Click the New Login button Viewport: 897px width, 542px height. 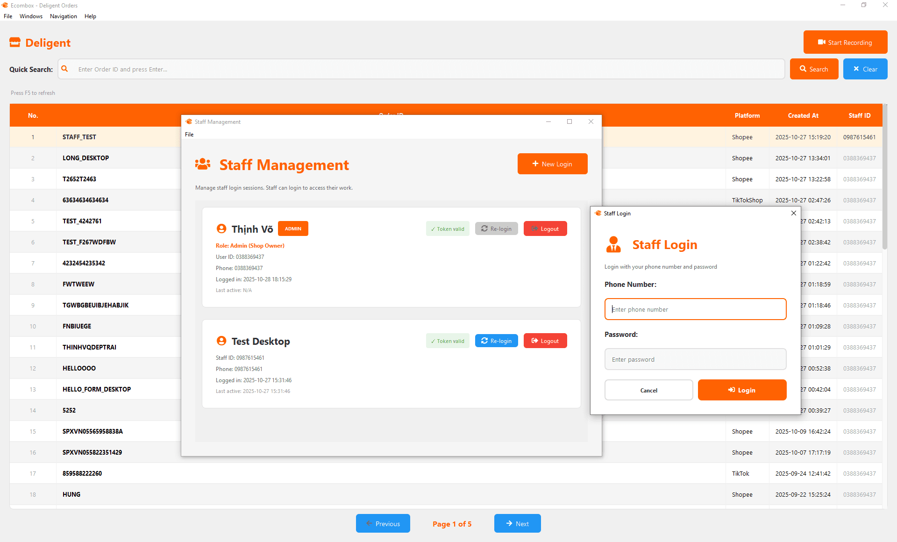coord(552,164)
